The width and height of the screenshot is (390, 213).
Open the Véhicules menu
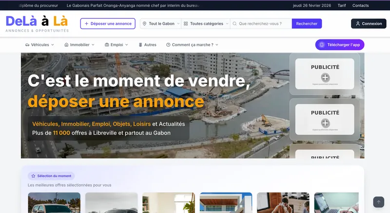tap(40, 45)
